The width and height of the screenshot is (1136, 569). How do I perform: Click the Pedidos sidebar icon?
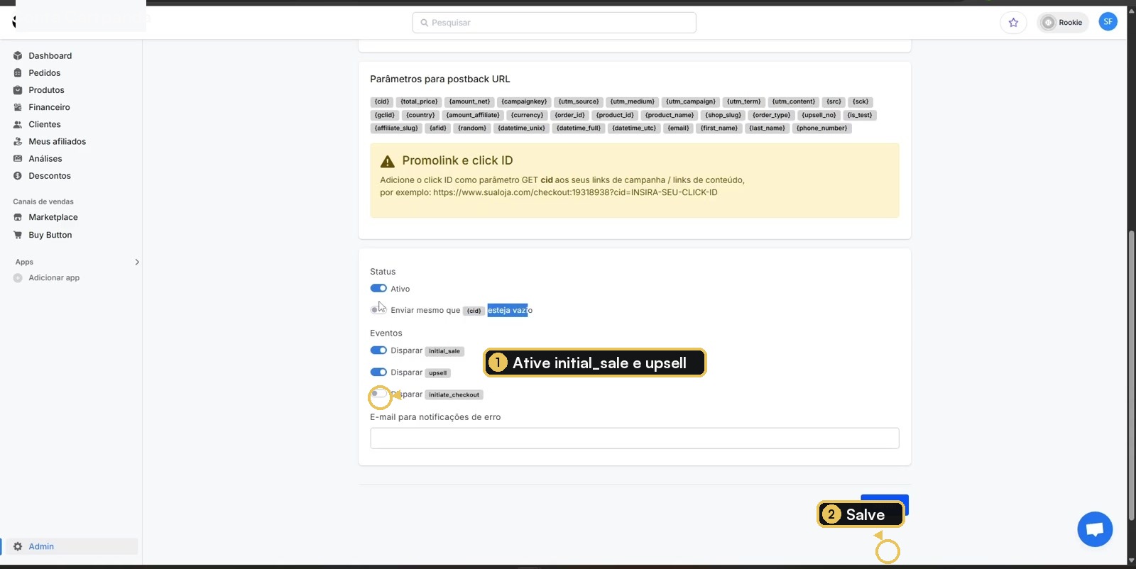tap(18, 72)
